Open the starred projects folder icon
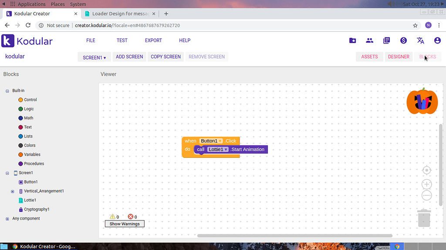This screenshot has width=446, height=250. click(x=352, y=40)
